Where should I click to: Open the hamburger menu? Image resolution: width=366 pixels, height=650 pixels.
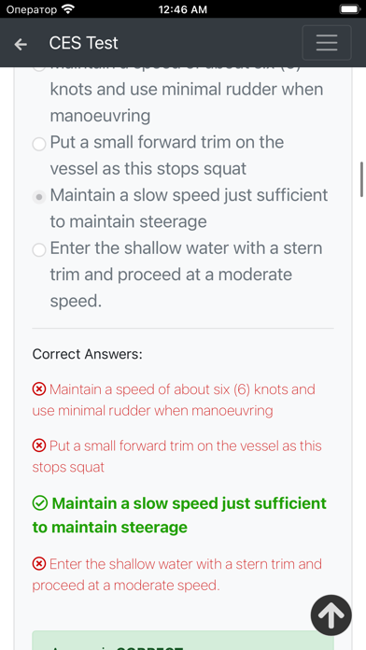point(327,43)
